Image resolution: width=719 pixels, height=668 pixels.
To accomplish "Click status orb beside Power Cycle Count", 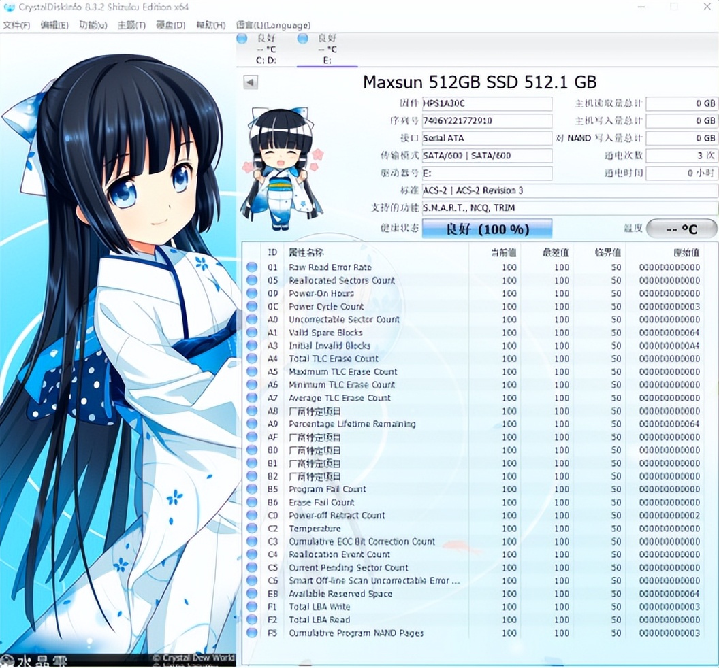I will 253,307.
